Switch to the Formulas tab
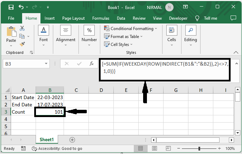The height and width of the screenshot is (154, 242). [101, 18]
